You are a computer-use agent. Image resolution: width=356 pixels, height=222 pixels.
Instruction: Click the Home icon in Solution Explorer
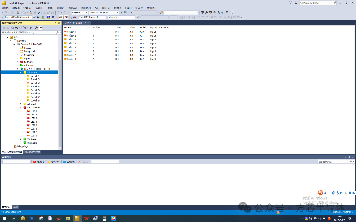tap(12, 28)
